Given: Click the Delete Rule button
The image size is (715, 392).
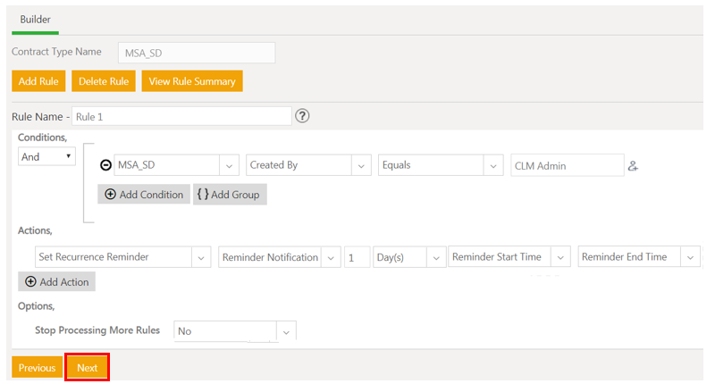Looking at the screenshot, I should coord(104,81).
